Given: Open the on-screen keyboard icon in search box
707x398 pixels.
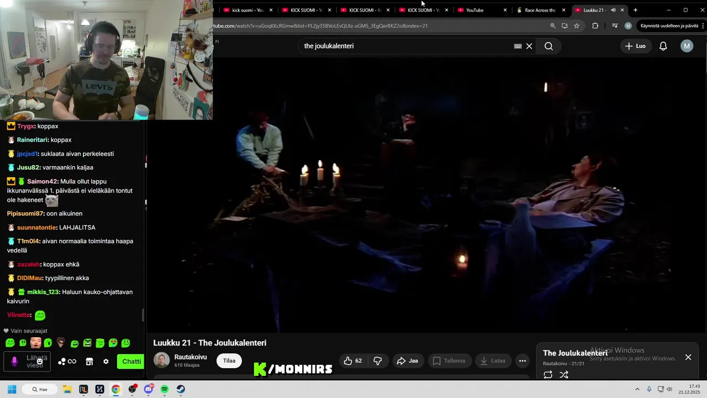Looking at the screenshot, I should pyautogui.click(x=518, y=46).
